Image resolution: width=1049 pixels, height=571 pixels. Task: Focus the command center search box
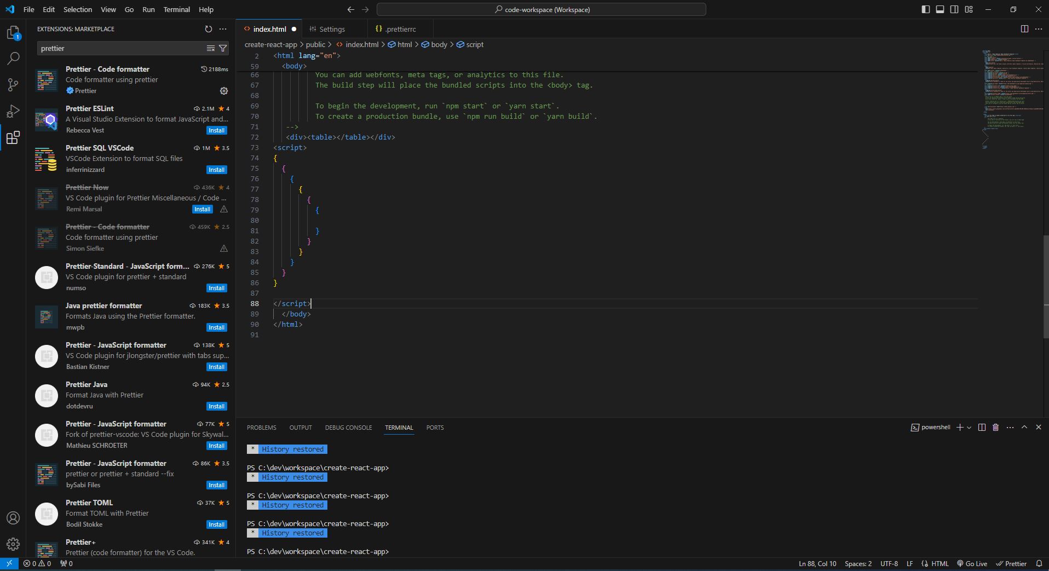(541, 9)
